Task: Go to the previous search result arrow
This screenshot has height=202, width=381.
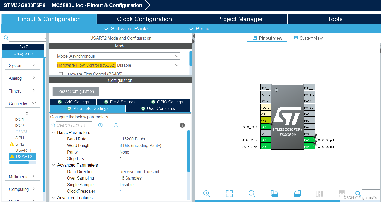Action: pos(101,125)
